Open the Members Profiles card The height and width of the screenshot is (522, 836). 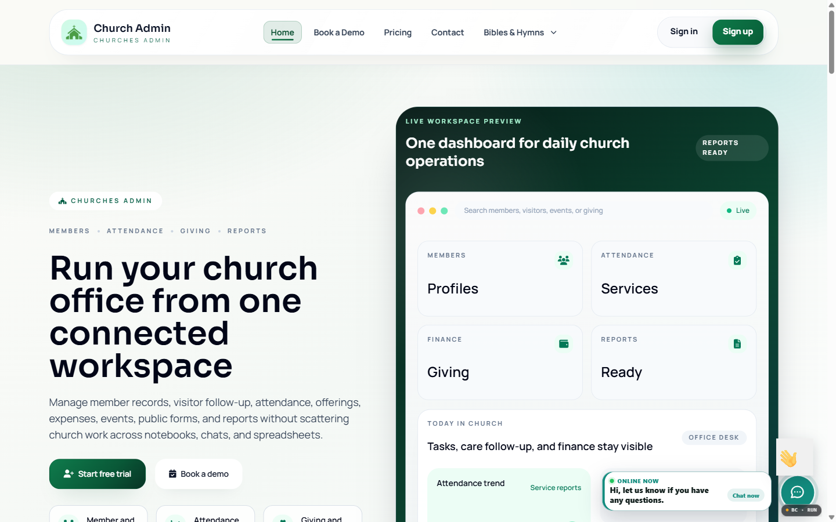500,278
